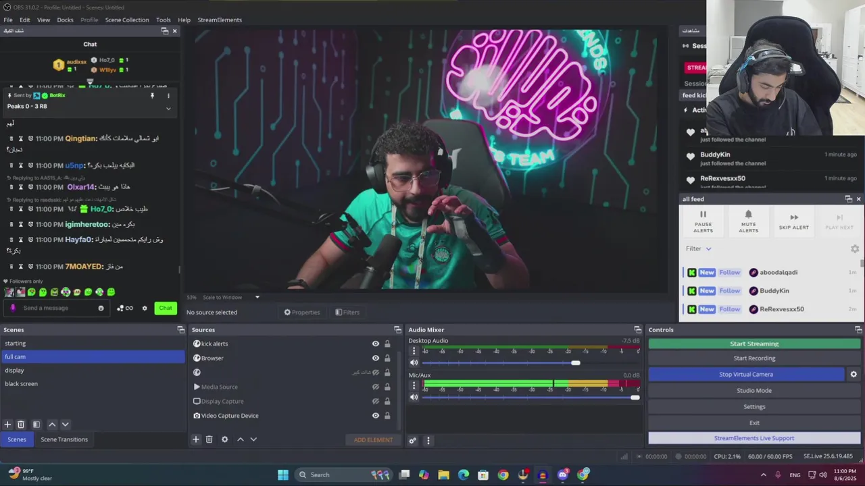Open source properties gear in Sources panel
The height and width of the screenshot is (486, 865).
225,439
